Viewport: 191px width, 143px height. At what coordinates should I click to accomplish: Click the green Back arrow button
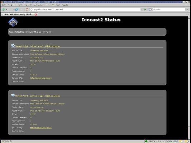coord(4,9)
